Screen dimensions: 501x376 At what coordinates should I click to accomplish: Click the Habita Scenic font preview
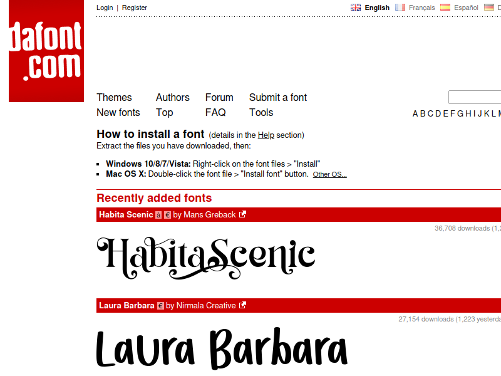206,258
